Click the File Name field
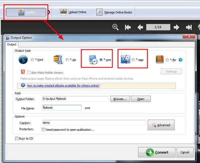The width and height of the screenshot is (200, 163). point(62,108)
